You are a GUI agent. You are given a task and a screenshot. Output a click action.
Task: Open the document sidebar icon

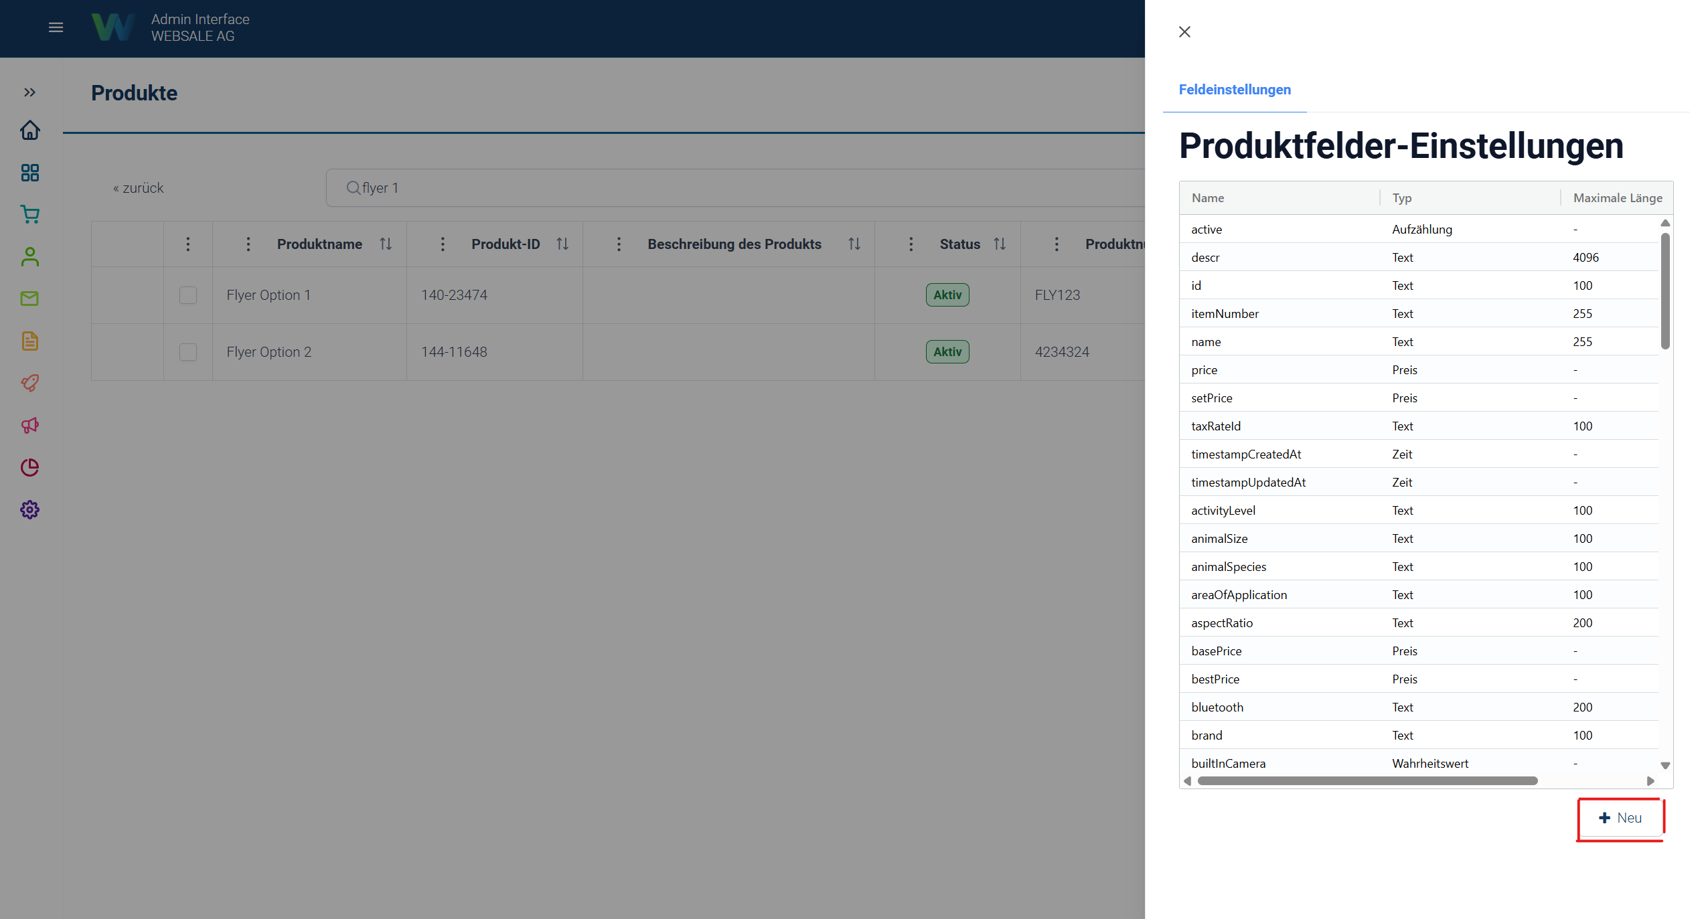30,341
